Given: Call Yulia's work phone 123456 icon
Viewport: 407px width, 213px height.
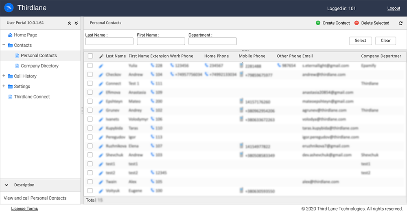Looking at the screenshot, I should click(x=172, y=65).
